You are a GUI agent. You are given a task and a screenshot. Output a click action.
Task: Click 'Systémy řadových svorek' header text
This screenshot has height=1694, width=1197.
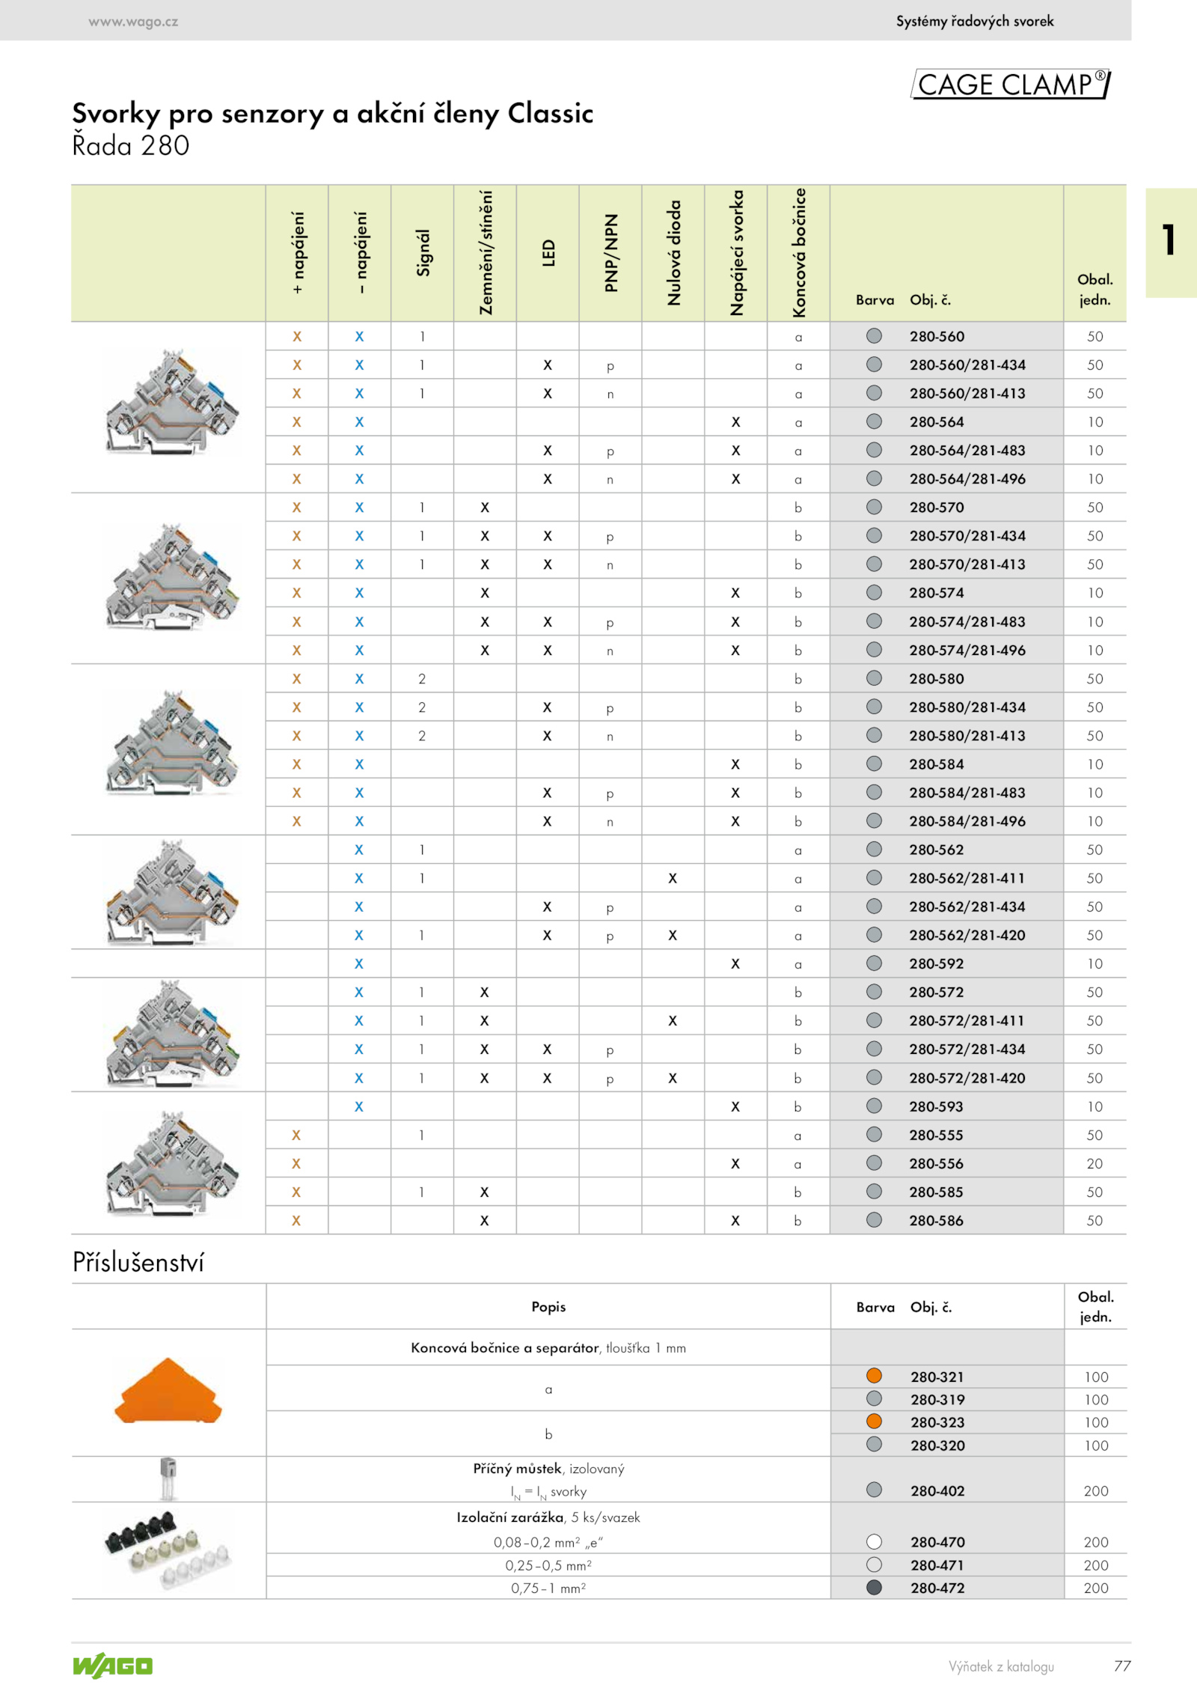[975, 21]
